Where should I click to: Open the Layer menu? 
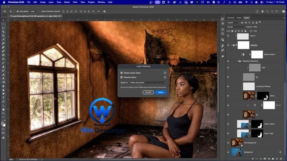coord(51,2)
